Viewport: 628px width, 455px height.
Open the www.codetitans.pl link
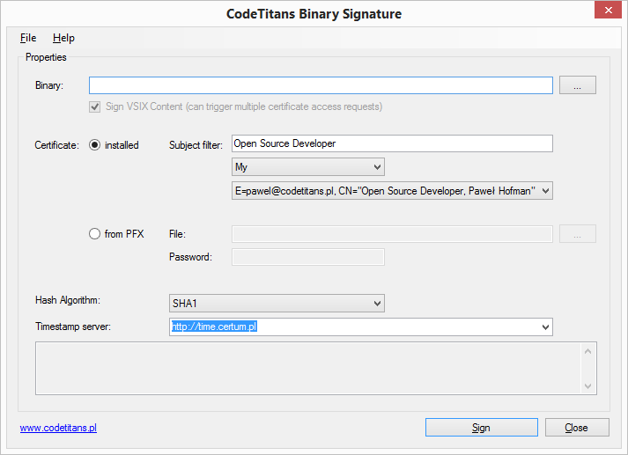(58, 428)
